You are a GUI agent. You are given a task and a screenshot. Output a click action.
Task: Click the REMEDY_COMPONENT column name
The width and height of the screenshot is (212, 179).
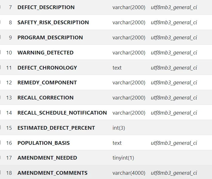tap(47, 83)
